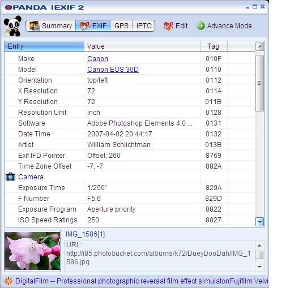The width and height of the screenshot is (290, 288).
Task: Click the photobucket URL text
Action: coord(158,257)
